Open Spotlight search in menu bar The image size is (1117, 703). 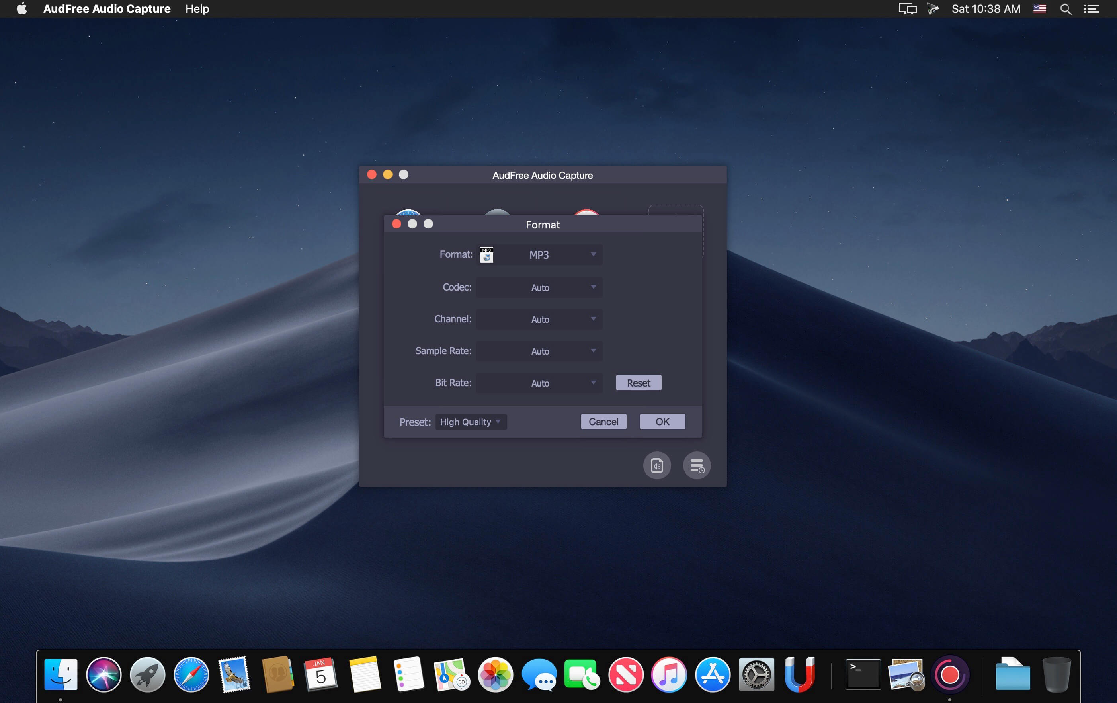1066,9
